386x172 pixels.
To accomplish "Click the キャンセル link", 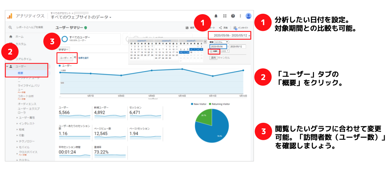I will pyautogui.click(x=224, y=58).
